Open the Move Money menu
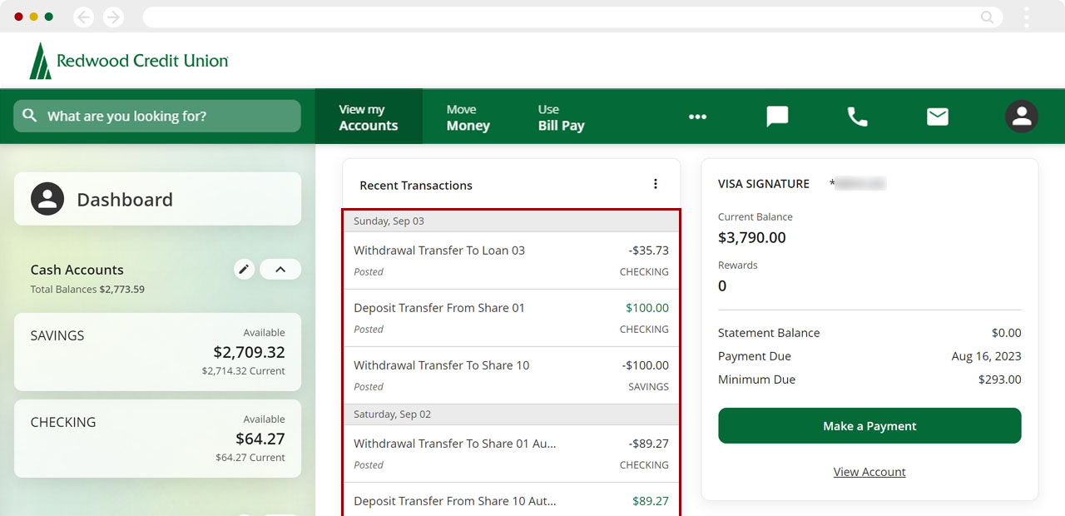The image size is (1065, 516). click(468, 117)
